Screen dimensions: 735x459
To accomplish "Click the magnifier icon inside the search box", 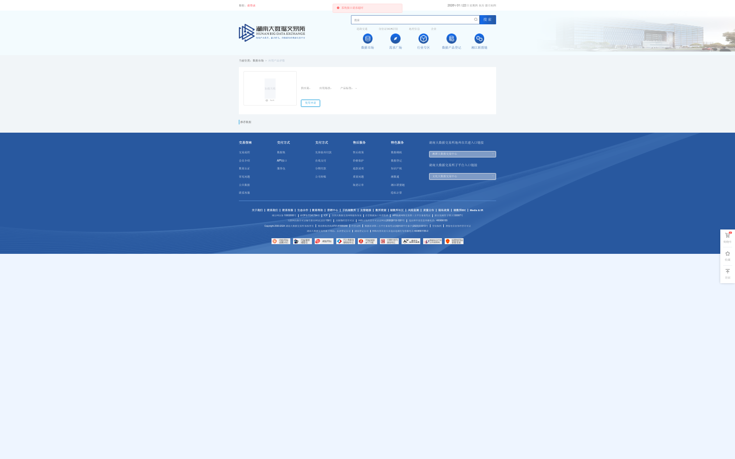I will tap(476, 20).
